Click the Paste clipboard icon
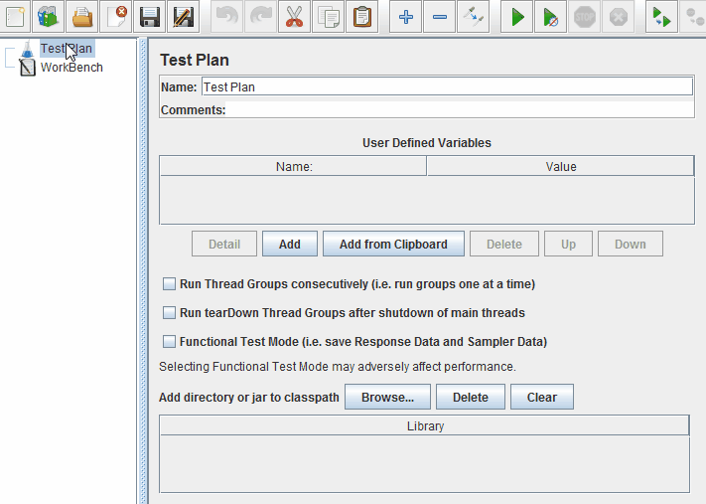 click(363, 17)
